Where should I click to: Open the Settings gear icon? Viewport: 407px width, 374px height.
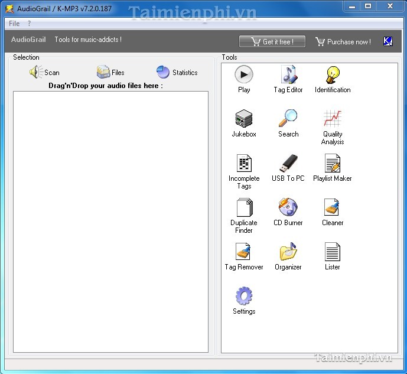point(244,297)
